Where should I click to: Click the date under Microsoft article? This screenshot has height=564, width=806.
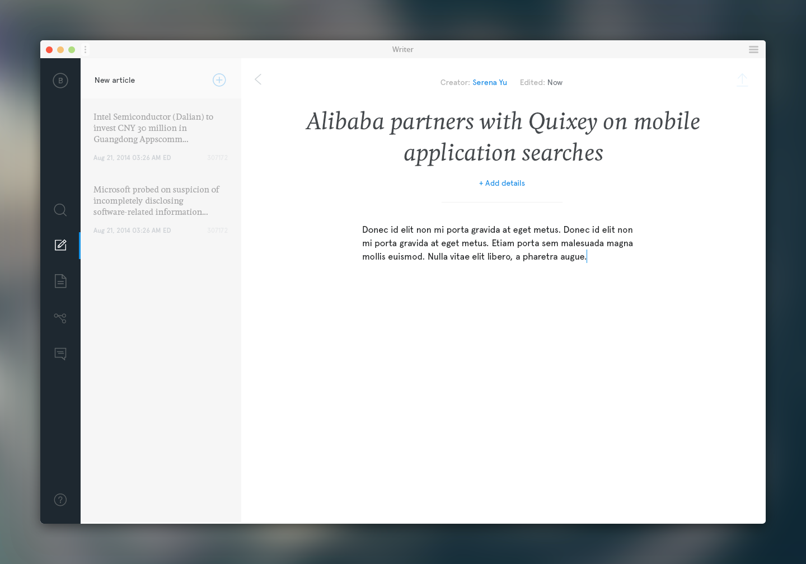click(x=132, y=231)
